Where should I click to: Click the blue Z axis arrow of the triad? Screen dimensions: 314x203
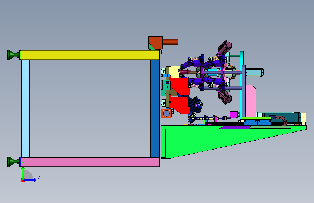point(30,180)
